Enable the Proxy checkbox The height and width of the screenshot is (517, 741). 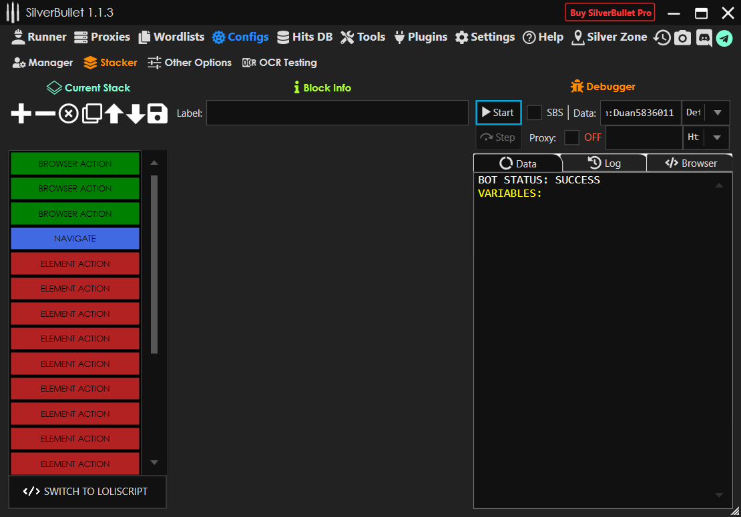[x=572, y=137]
